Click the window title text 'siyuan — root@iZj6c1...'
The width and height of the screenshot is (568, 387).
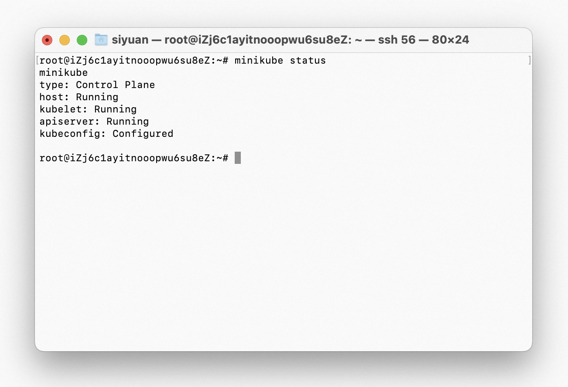coord(291,40)
